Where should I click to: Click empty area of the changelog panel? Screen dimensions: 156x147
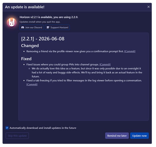(x=83, y=103)
